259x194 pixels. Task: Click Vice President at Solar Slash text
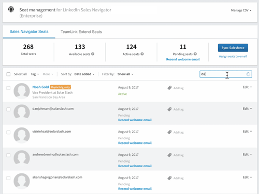[52, 92]
